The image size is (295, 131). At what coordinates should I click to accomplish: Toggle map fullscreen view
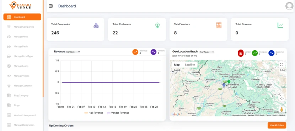coord(281,65)
